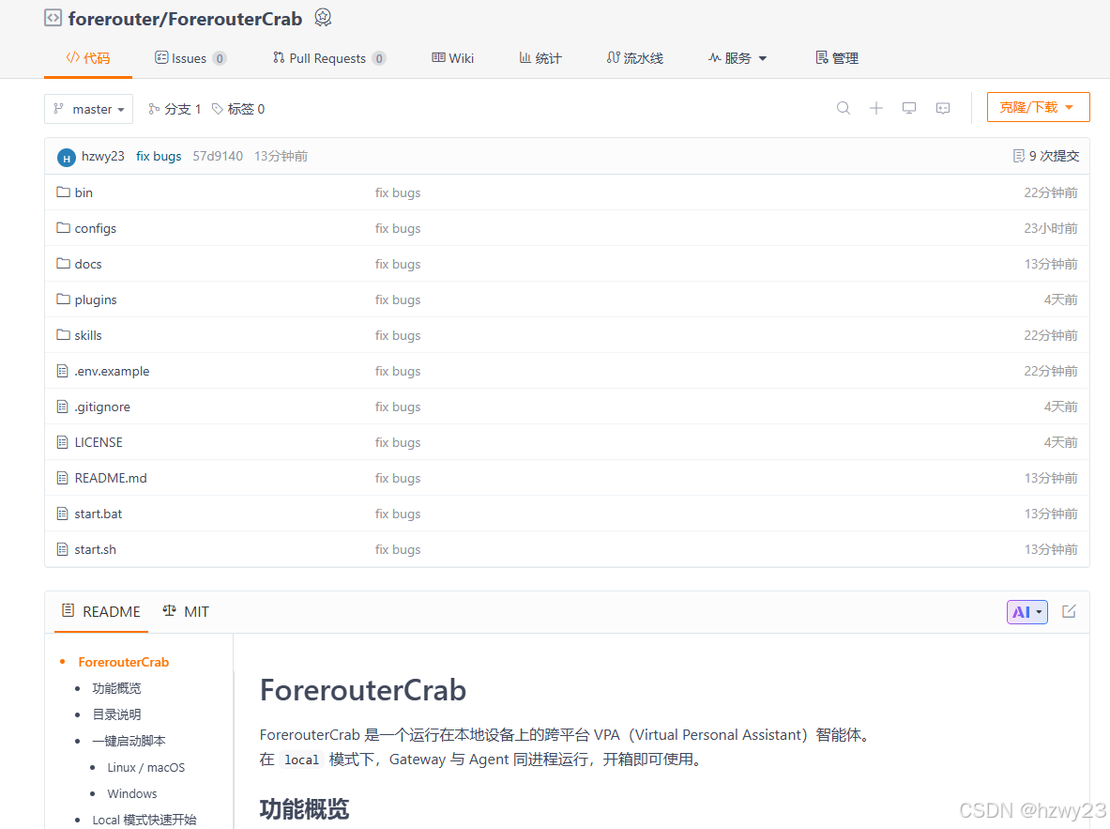Viewport: 1110px width, 829px height.
Task: Click the branch icon beside 分支 1
Action: coord(154,108)
